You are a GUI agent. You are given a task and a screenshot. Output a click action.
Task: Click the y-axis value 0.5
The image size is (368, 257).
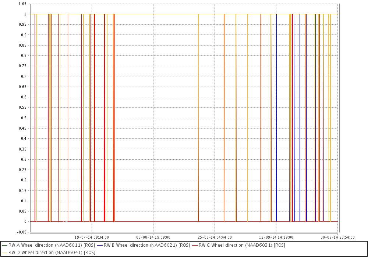pos(24,118)
